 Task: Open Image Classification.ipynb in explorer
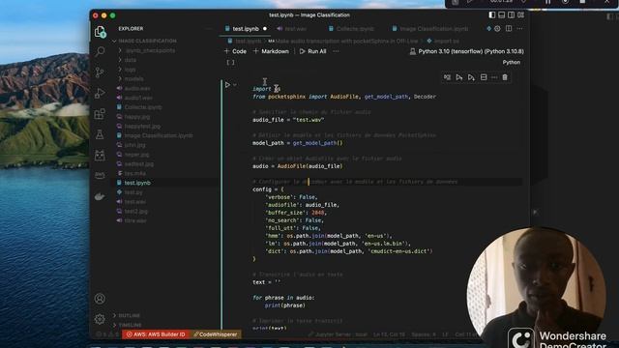pos(155,135)
